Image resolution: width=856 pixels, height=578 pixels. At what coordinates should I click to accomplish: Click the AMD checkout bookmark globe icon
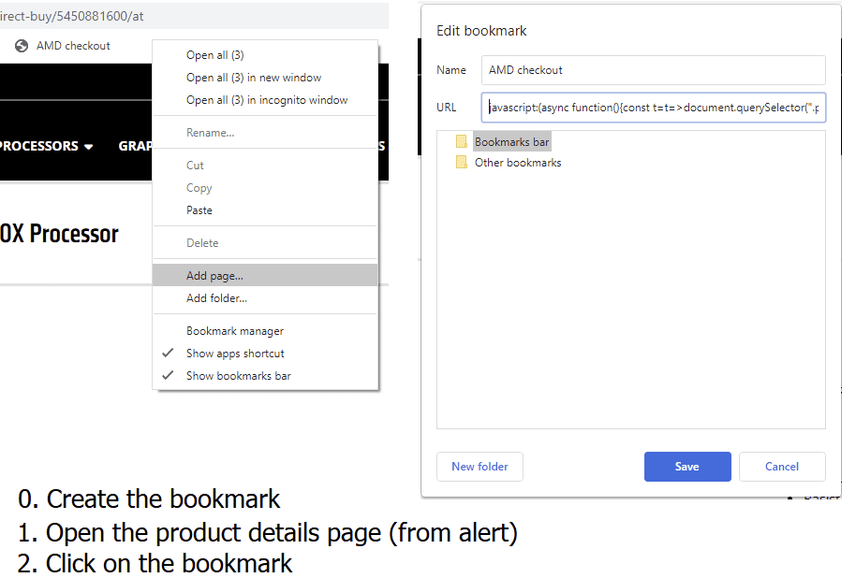pos(22,46)
